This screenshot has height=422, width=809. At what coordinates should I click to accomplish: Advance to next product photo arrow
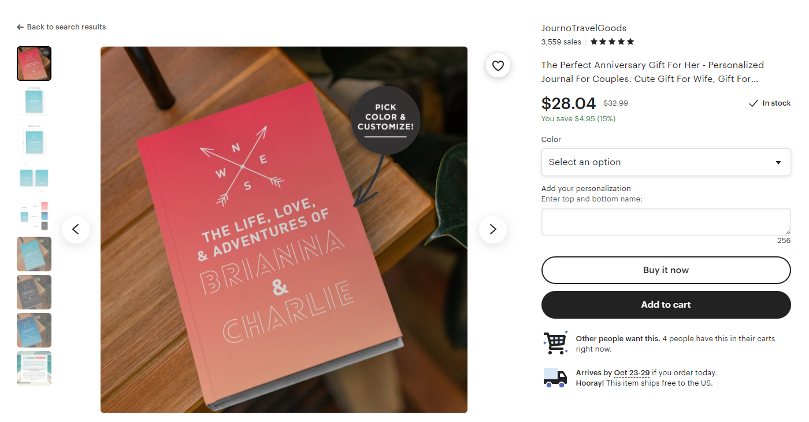pos(493,229)
